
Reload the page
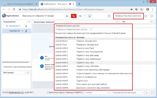tap(14, 9)
